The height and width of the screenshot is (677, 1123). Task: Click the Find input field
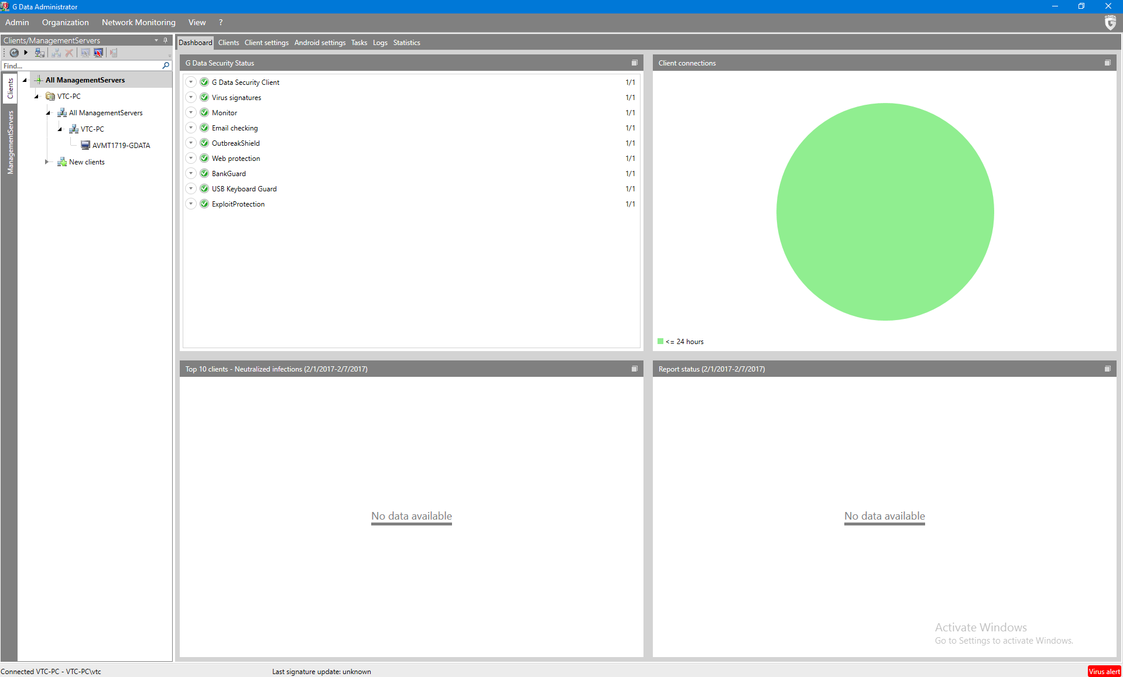click(x=81, y=66)
